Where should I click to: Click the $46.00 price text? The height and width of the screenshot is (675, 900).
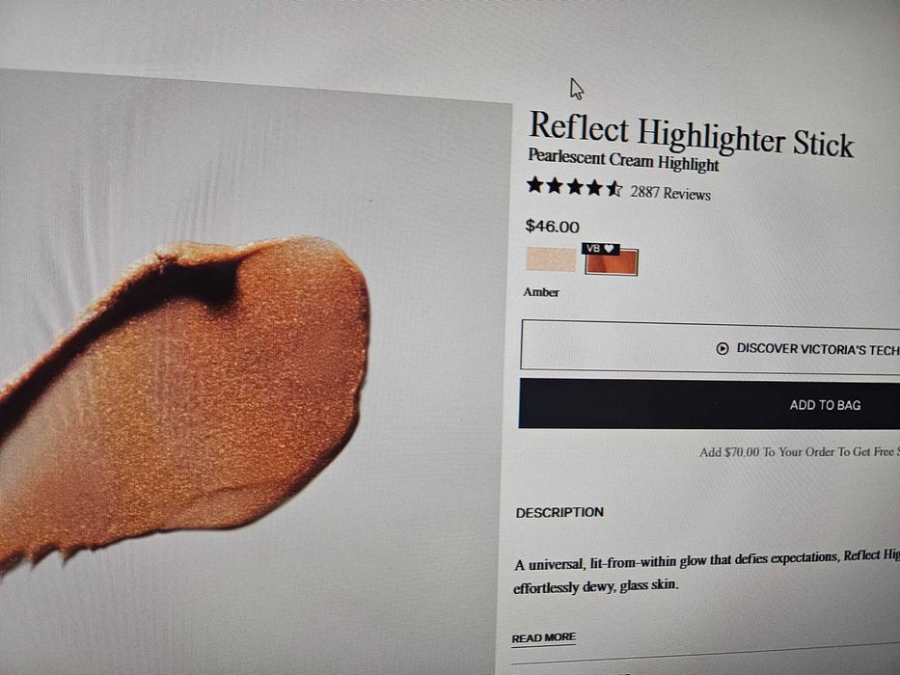click(x=552, y=227)
